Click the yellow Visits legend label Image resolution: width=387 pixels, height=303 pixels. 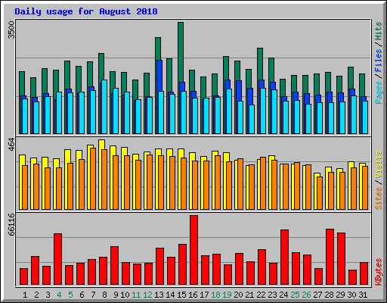tap(378, 164)
